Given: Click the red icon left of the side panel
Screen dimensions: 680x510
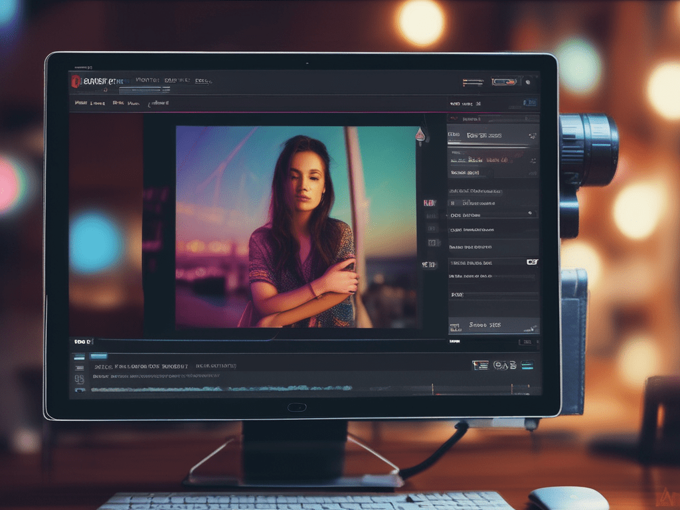Looking at the screenshot, I should (x=429, y=203).
